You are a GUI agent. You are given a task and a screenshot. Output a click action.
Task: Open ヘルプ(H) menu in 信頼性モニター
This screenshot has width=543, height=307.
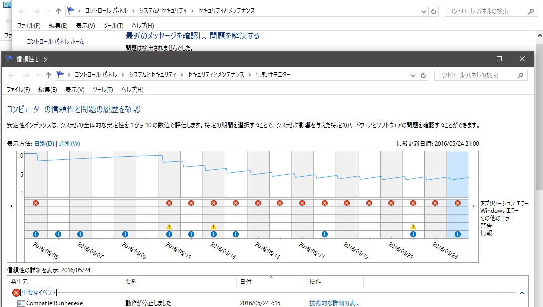[133, 89]
